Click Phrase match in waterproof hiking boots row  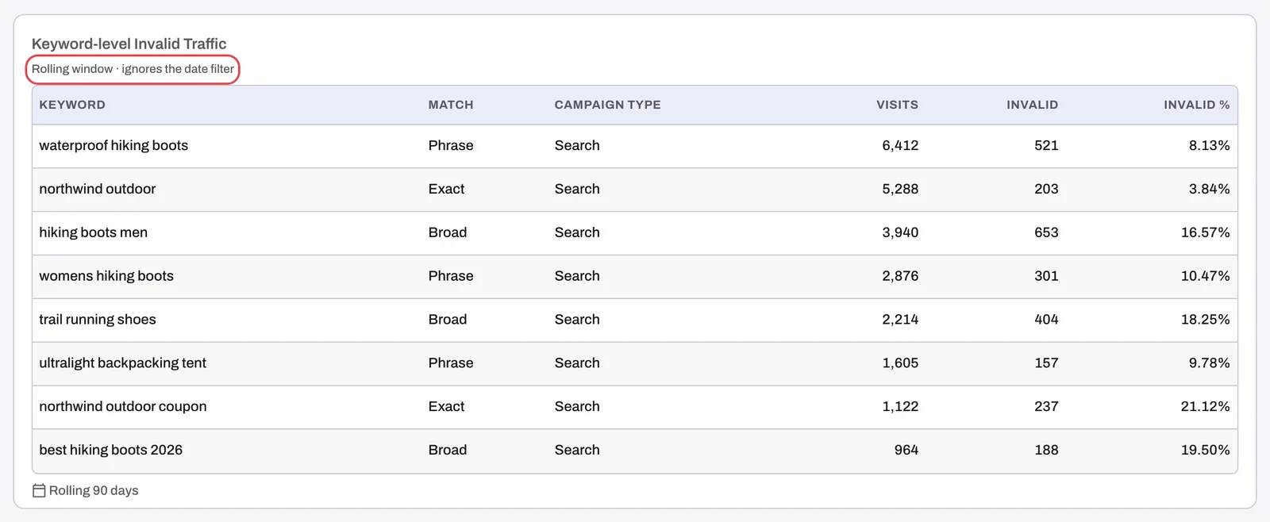[451, 145]
